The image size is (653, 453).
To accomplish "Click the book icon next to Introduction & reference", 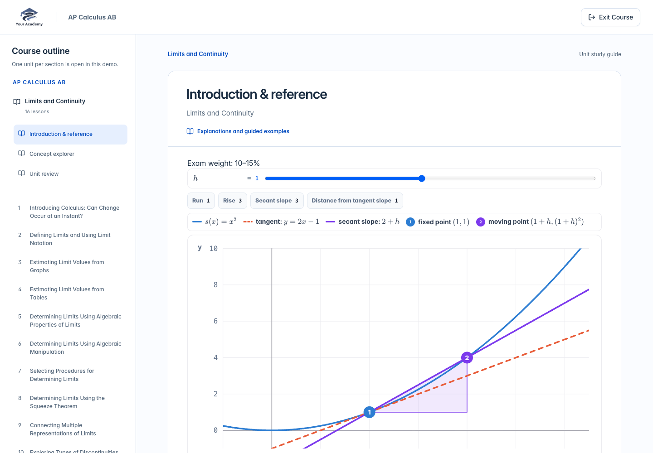I will tap(21, 134).
